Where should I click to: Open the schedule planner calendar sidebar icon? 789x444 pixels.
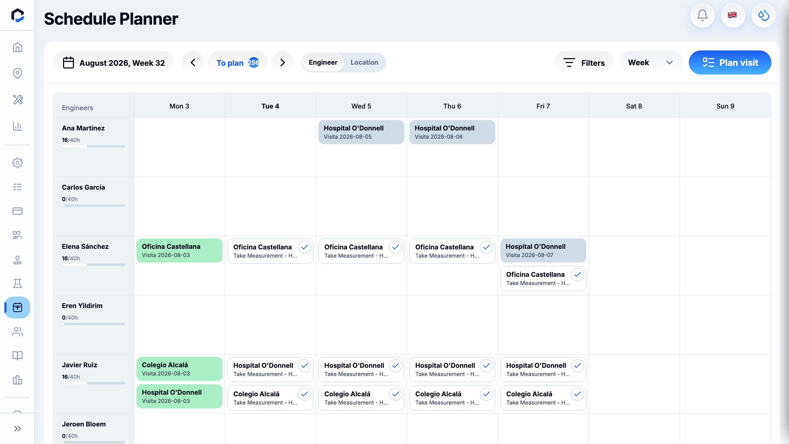18,307
